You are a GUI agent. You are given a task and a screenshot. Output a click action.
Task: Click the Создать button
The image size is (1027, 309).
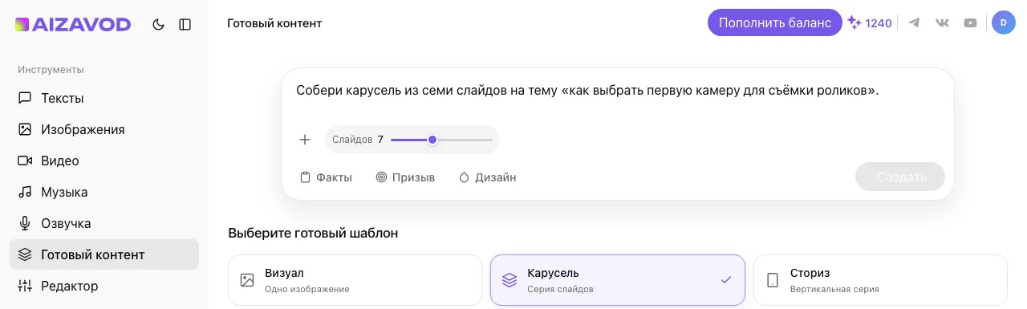click(900, 177)
